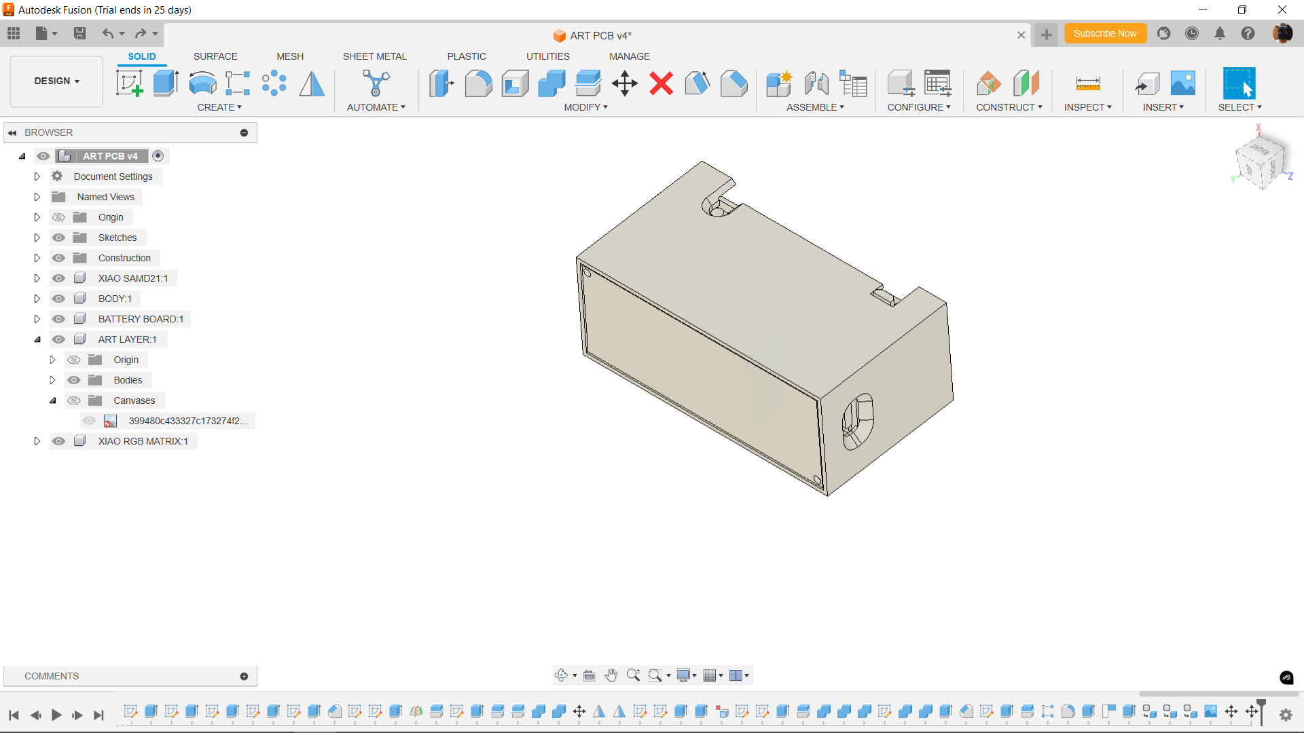Open the notifications bell

[x=1220, y=33]
